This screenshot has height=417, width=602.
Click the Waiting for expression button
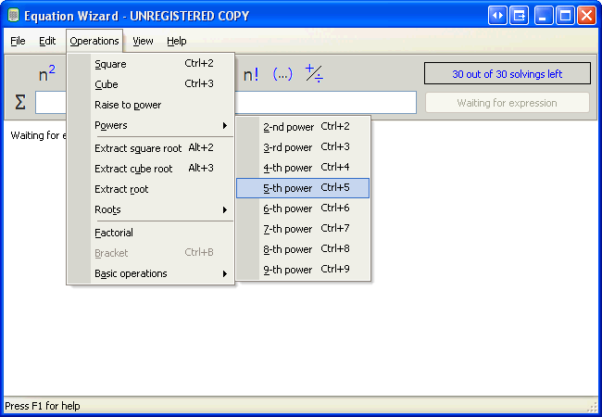(x=508, y=103)
